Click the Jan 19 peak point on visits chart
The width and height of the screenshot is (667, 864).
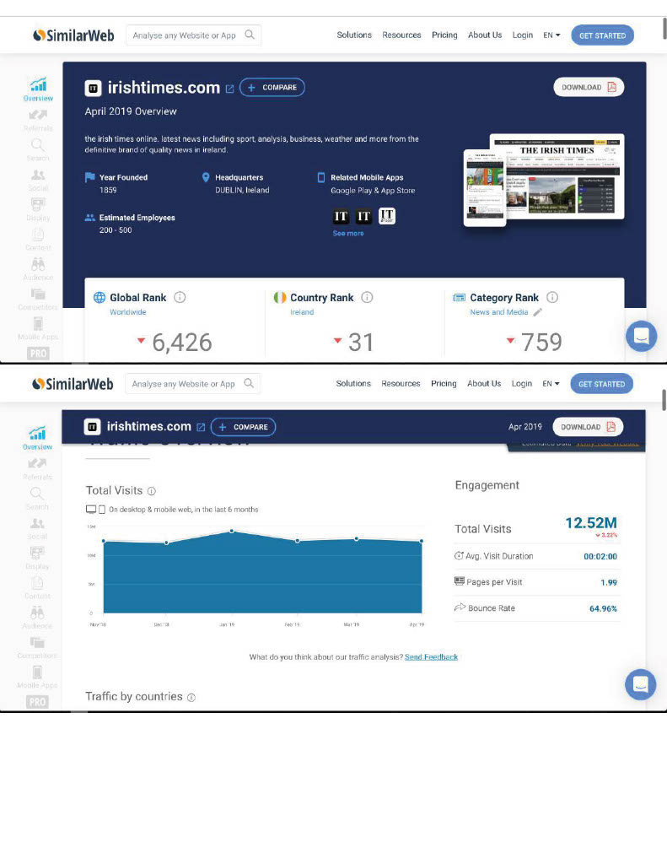[x=232, y=531]
